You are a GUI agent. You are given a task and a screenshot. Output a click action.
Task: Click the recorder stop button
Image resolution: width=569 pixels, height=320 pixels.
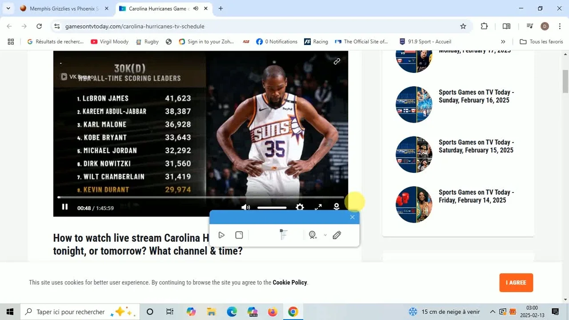point(239,235)
